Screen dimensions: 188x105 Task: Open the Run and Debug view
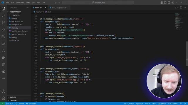click(3, 29)
